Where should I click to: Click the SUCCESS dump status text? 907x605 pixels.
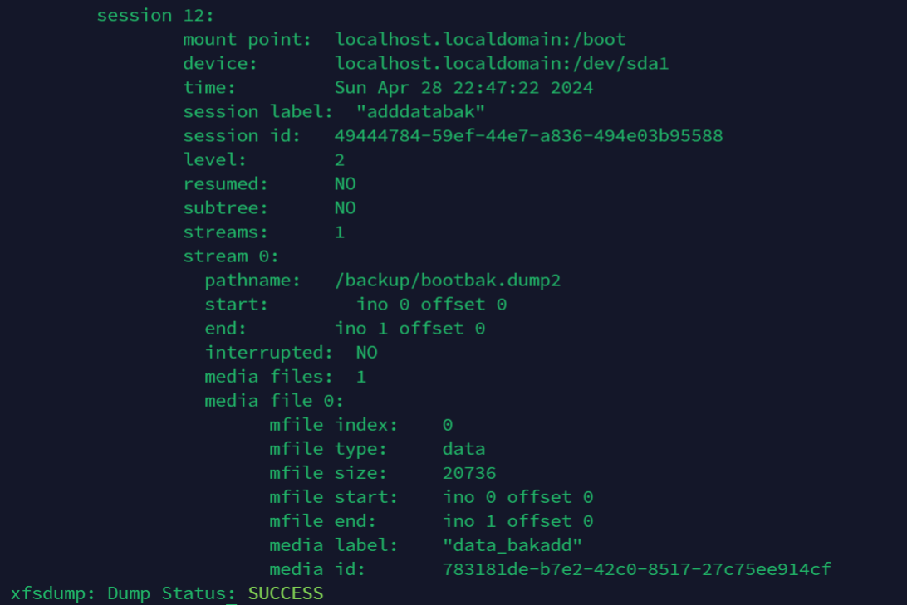[286, 593]
